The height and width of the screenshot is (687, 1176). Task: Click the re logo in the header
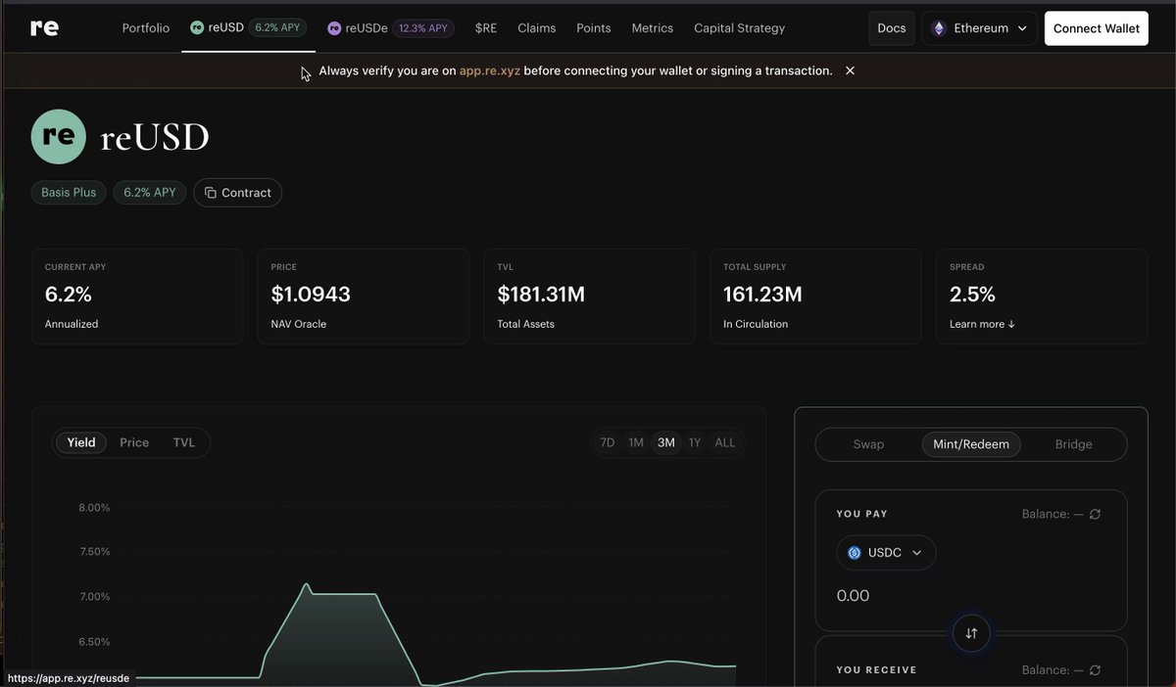[x=44, y=27]
